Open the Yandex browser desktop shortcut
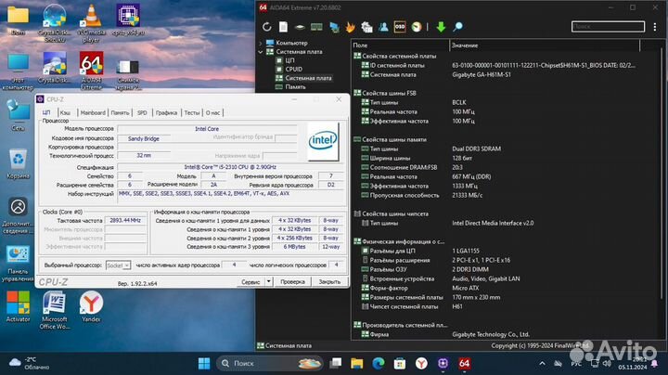This screenshot has height=375, width=668. pyautogui.click(x=91, y=306)
